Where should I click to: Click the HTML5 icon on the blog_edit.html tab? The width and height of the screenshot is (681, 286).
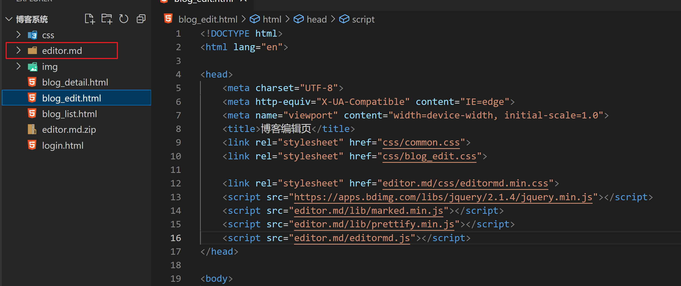[x=164, y=1]
